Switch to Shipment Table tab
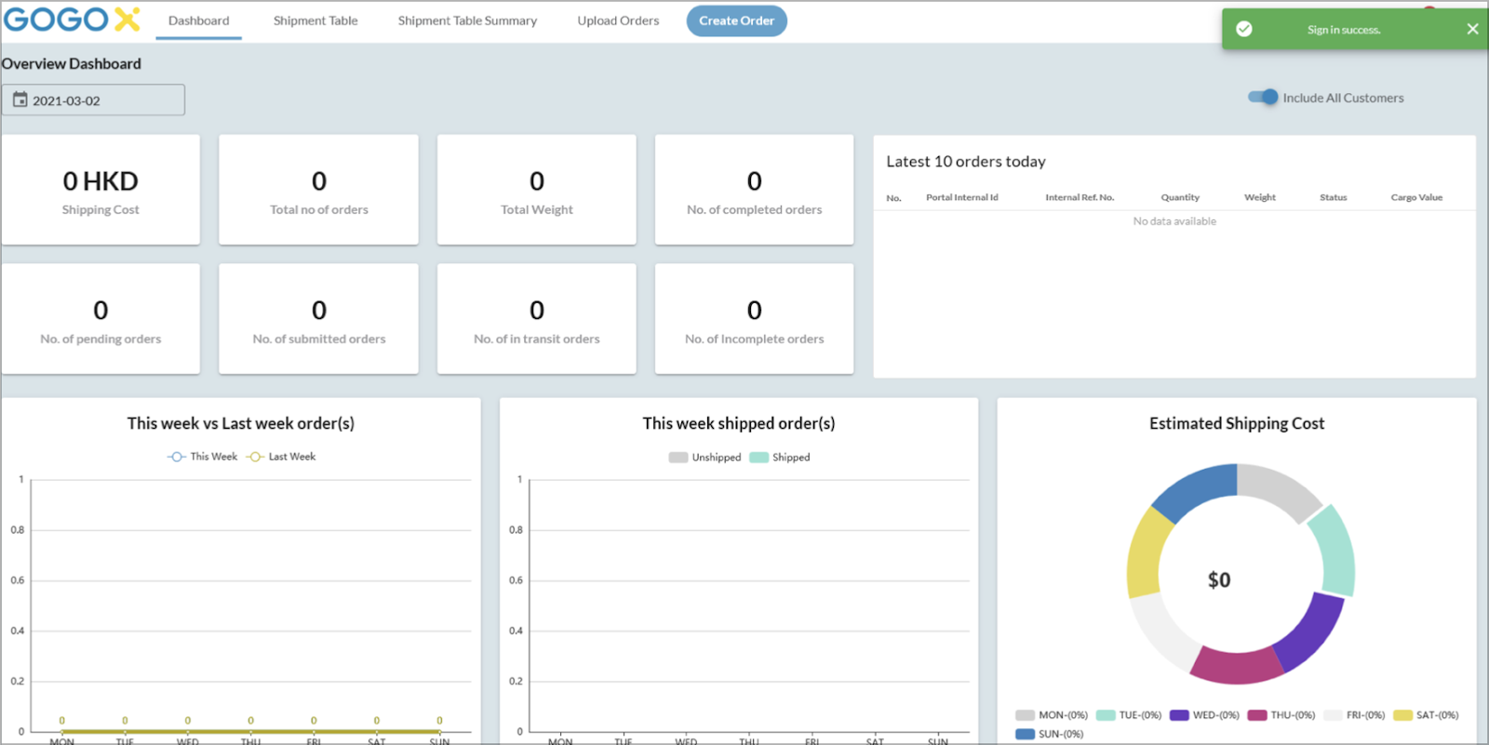This screenshot has height=745, width=1489. pyautogui.click(x=315, y=20)
